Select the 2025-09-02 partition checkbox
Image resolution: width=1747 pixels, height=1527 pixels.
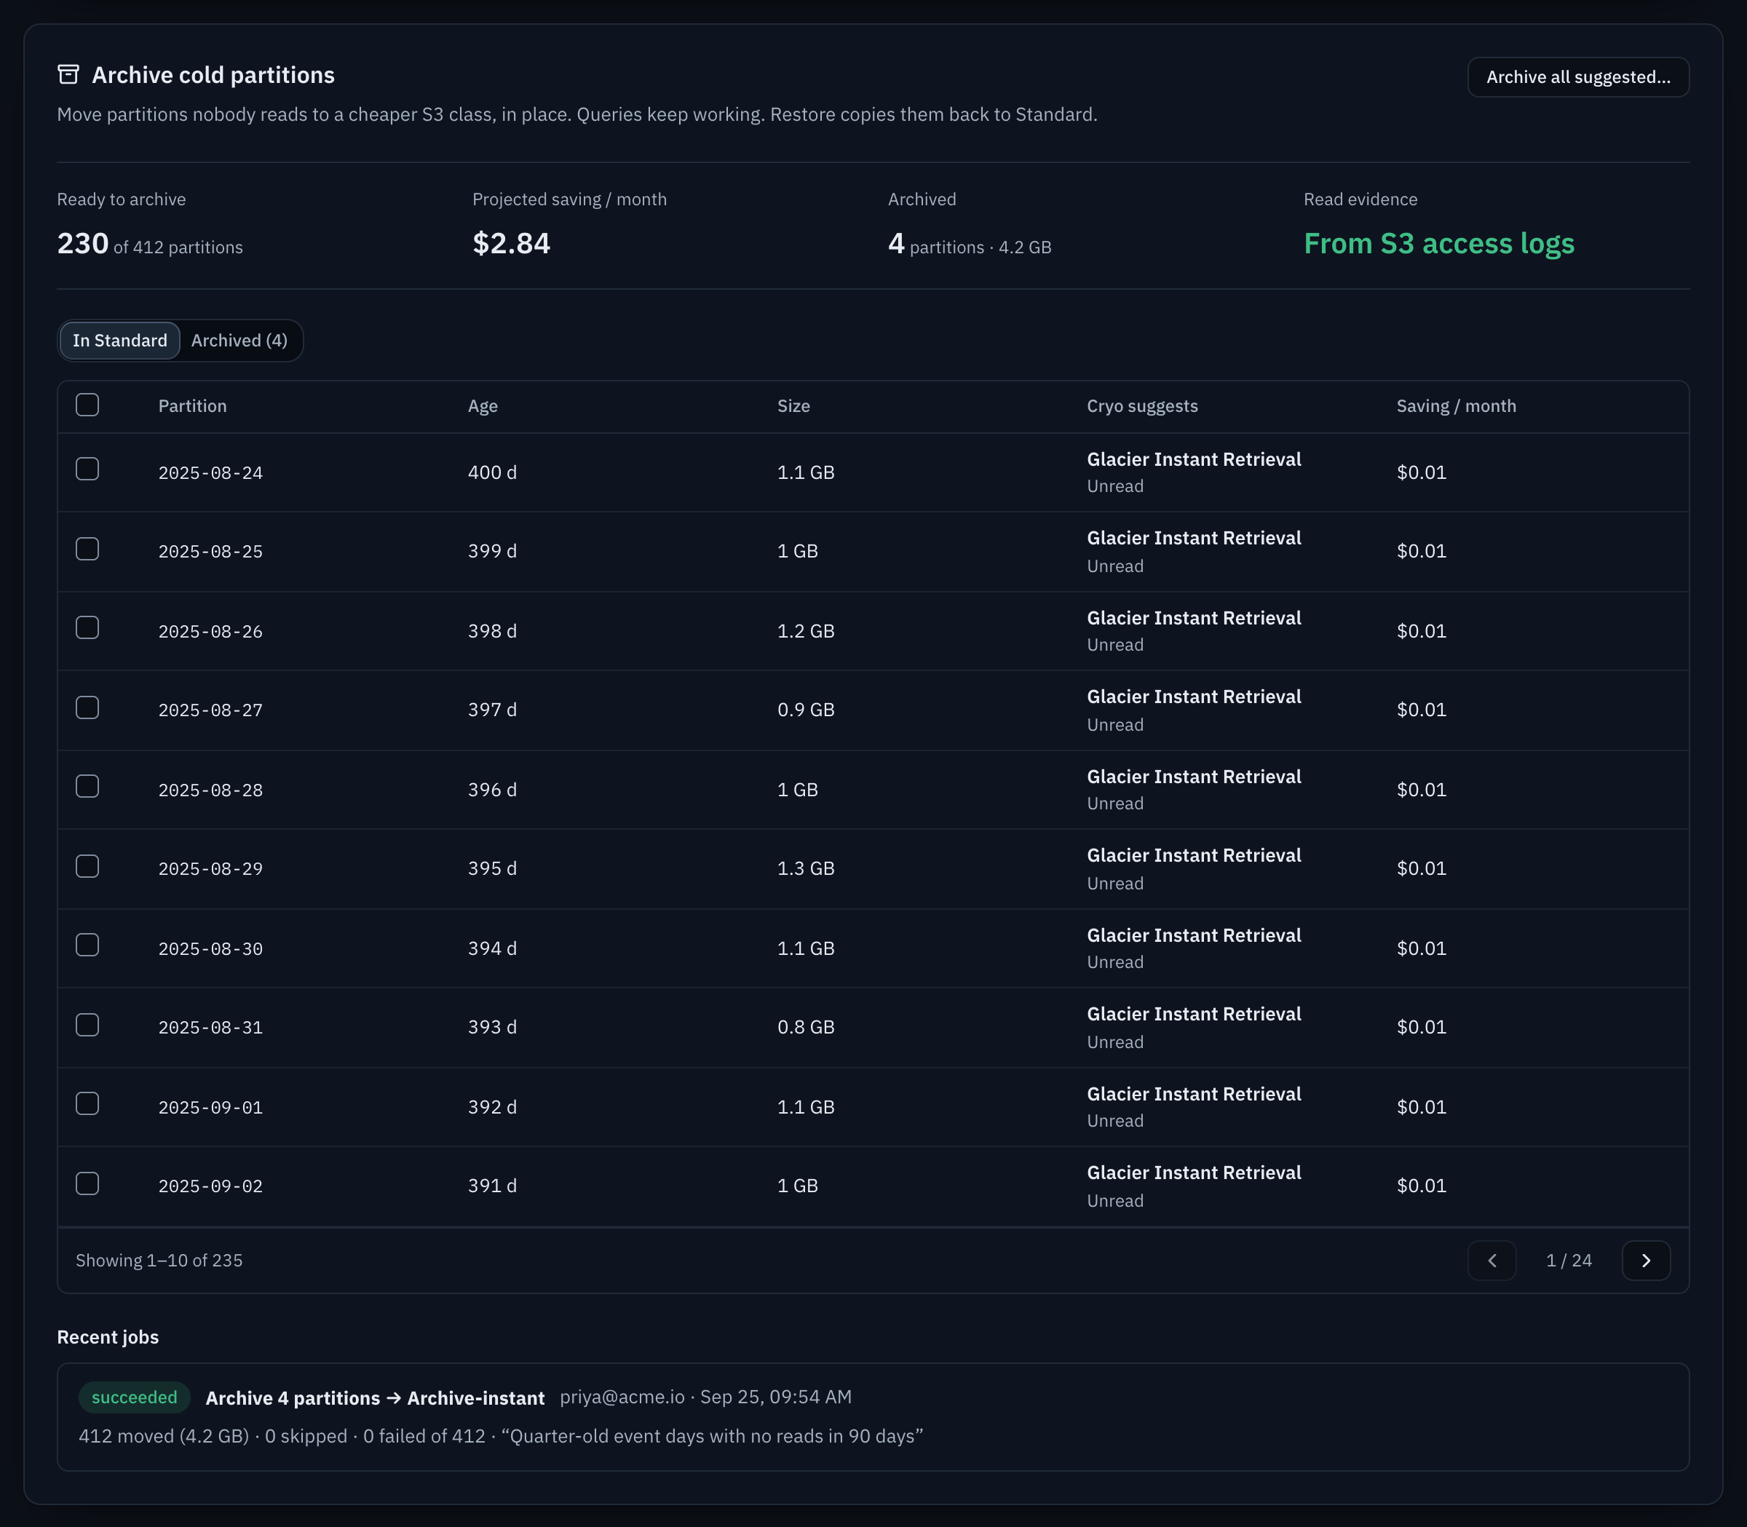click(87, 1183)
